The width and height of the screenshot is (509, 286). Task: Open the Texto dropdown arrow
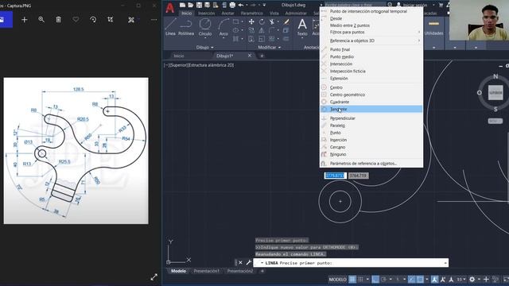point(302,38)
